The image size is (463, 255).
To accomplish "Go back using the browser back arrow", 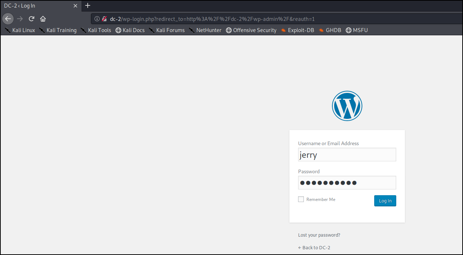I will coord(8,19).
